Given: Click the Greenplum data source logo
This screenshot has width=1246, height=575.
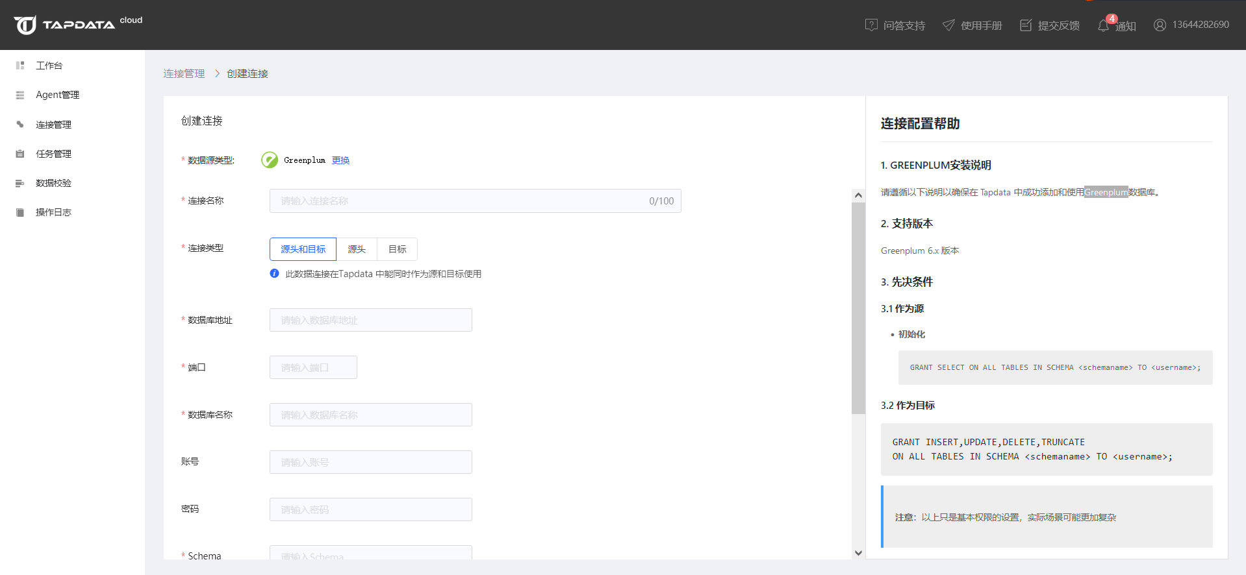Looking at the screenshot, I should point(270,160).
